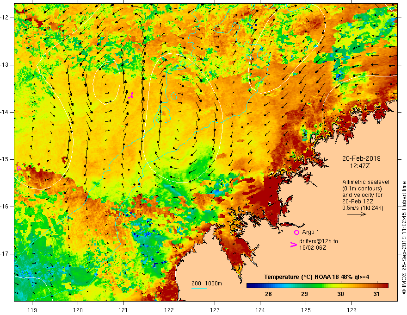Click the colorbar tick label 29
The height and width of the screenshot is (315, 407).
pos(304,294)
